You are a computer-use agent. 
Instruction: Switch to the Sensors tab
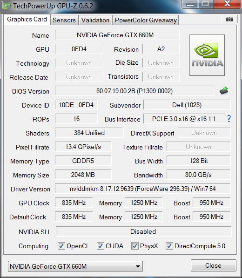tap(64, 20)
